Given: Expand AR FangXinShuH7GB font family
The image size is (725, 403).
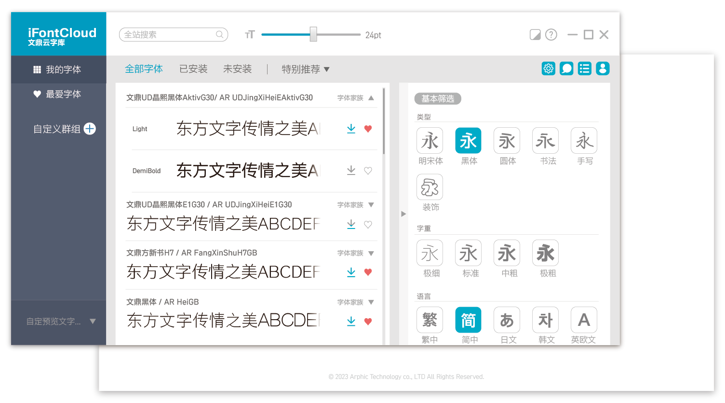Looking at the screenshot, I should (x=371, y=253).
